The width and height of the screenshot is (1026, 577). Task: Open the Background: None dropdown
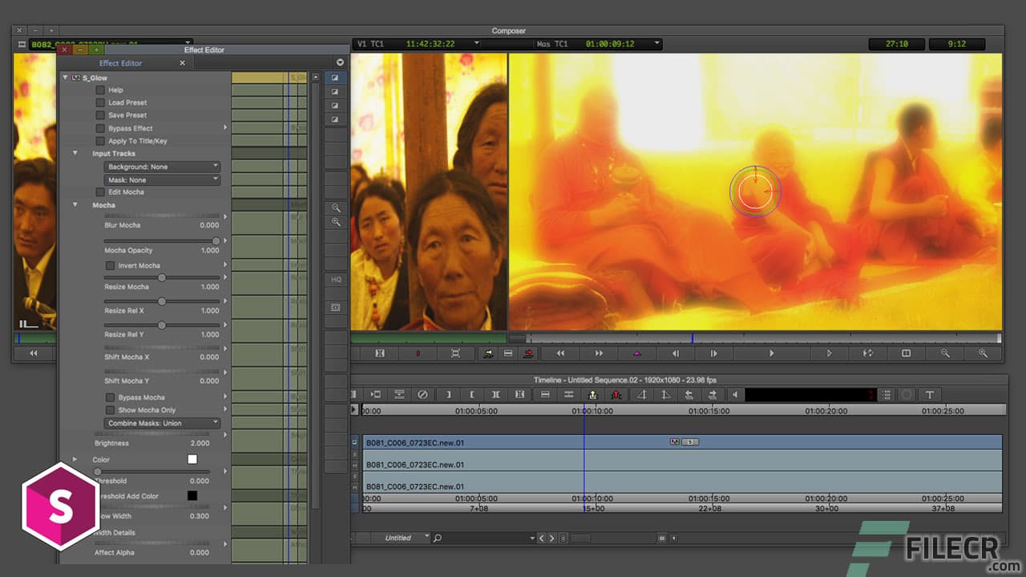click(162, 167)
